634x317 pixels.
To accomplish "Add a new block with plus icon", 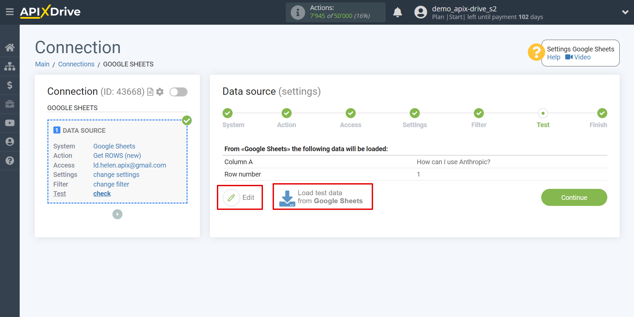I will pyautogui.click(x=117, y=214).
